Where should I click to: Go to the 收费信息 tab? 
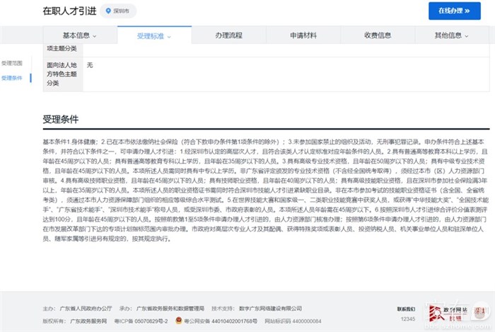(378, 35)
